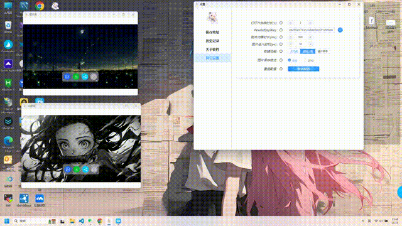Click the help icon on the jpg/png format row
Viewport: 402px width, 226px height.
[281, 60]
